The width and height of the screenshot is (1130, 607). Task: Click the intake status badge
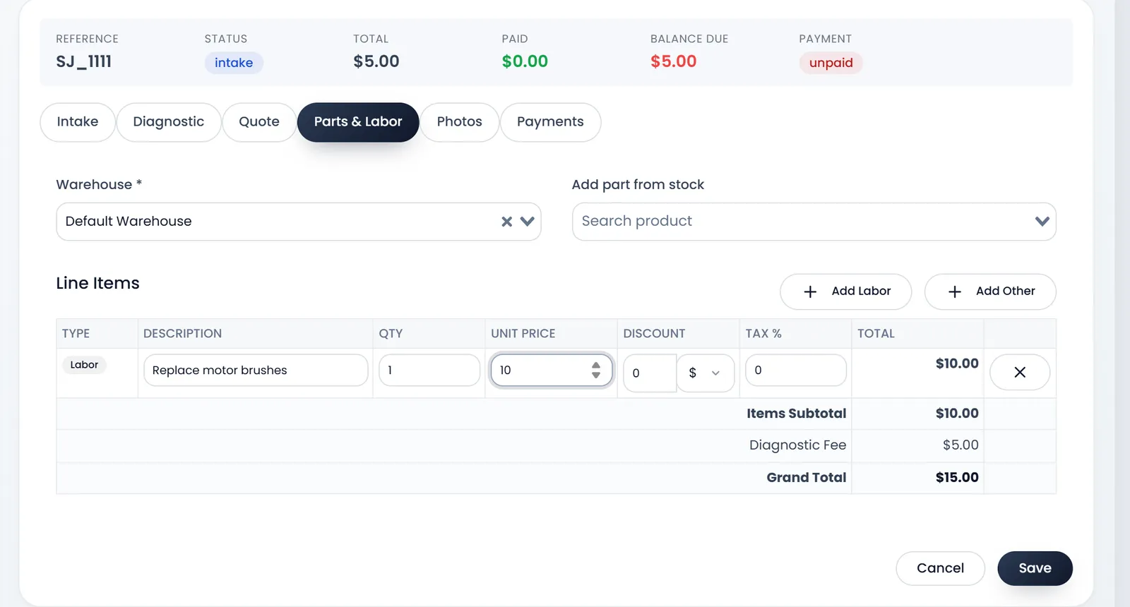click(234, 63)
